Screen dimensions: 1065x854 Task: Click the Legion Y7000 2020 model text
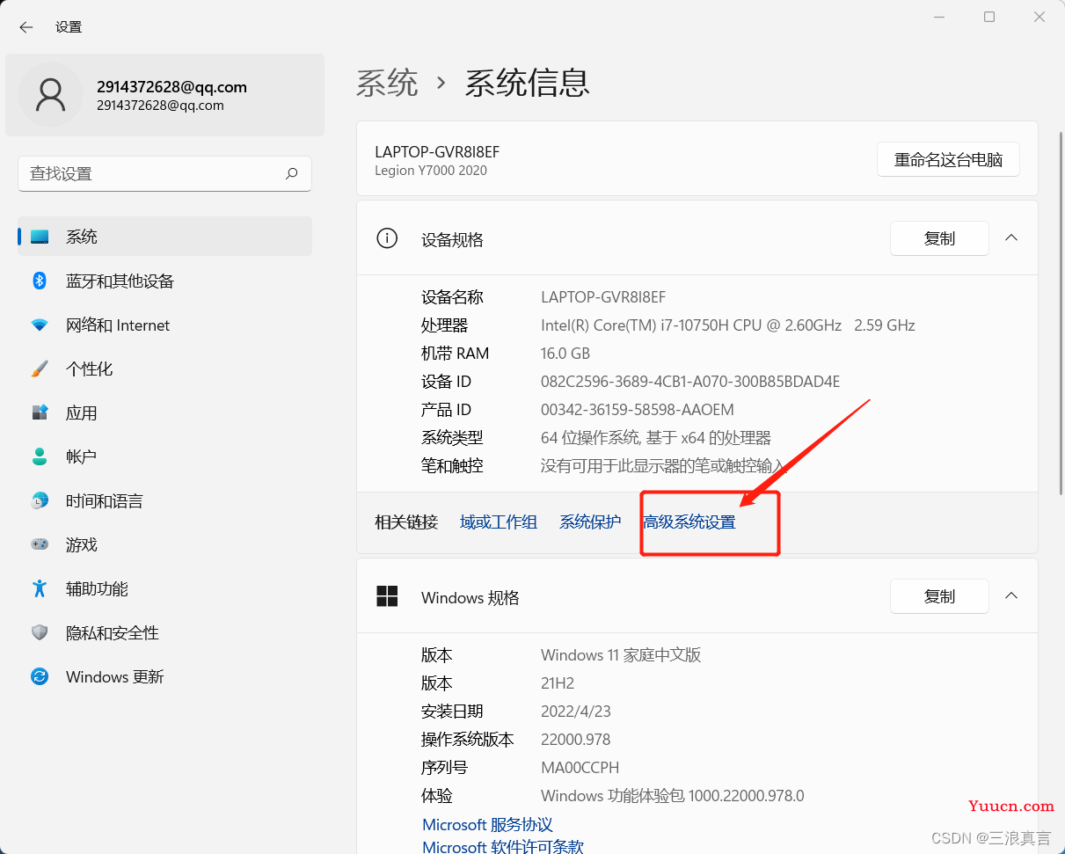(431, 171)
